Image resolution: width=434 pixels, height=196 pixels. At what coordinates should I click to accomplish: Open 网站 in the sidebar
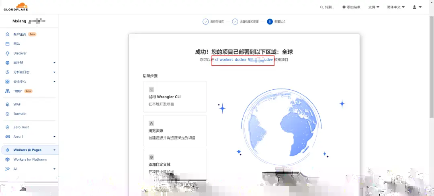[x=16, y=44]
